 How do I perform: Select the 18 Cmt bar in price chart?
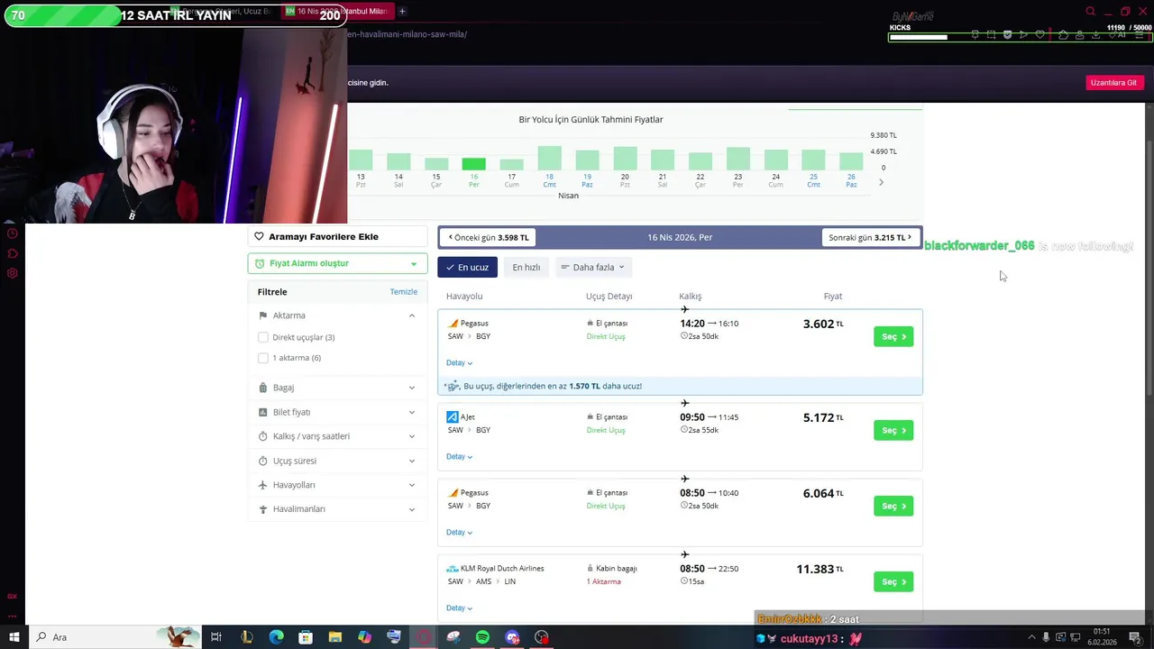pos(550,159)
